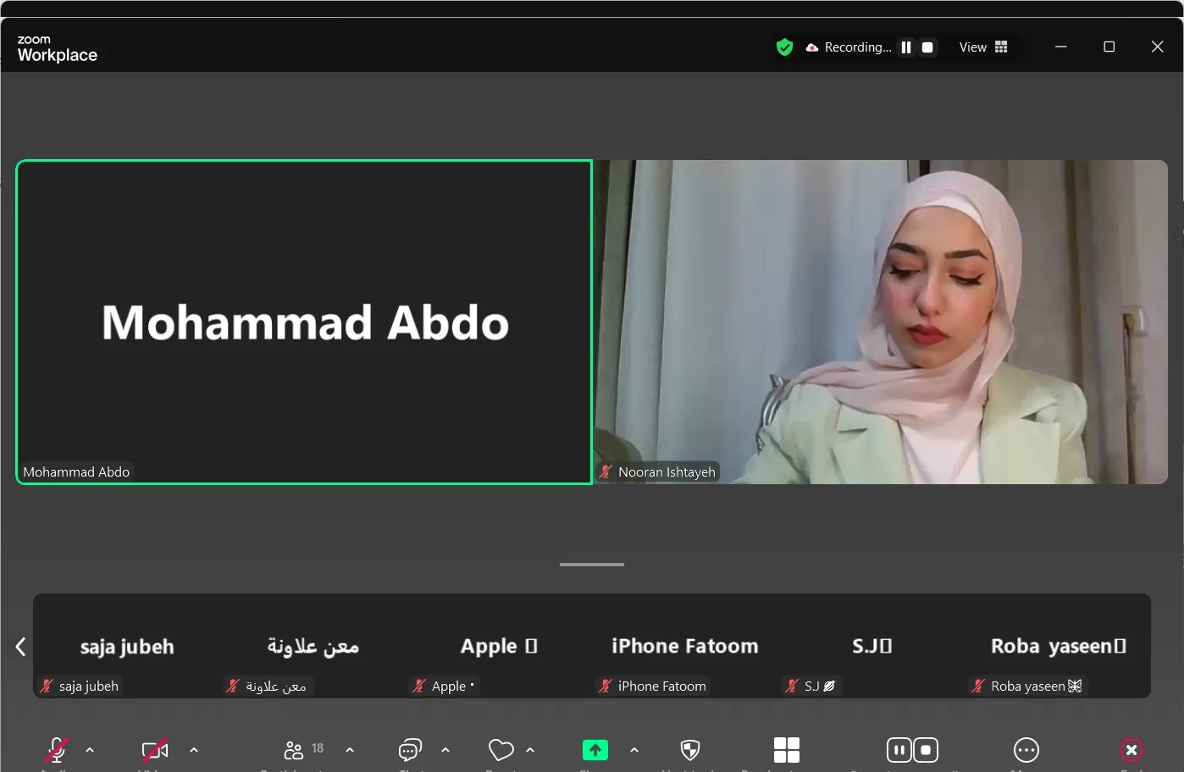1184x772 pixels.
Task: Pause recording from bottom toolbar
Action: point(899,750)
